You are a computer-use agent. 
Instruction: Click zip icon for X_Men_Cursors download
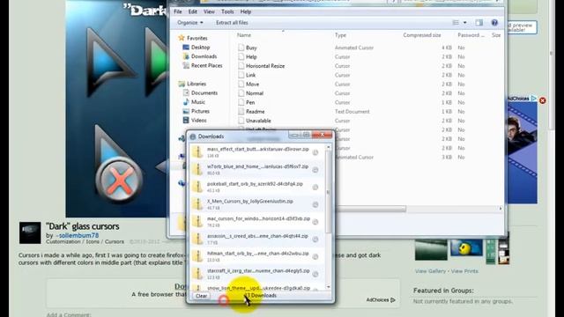click(197, 203)
